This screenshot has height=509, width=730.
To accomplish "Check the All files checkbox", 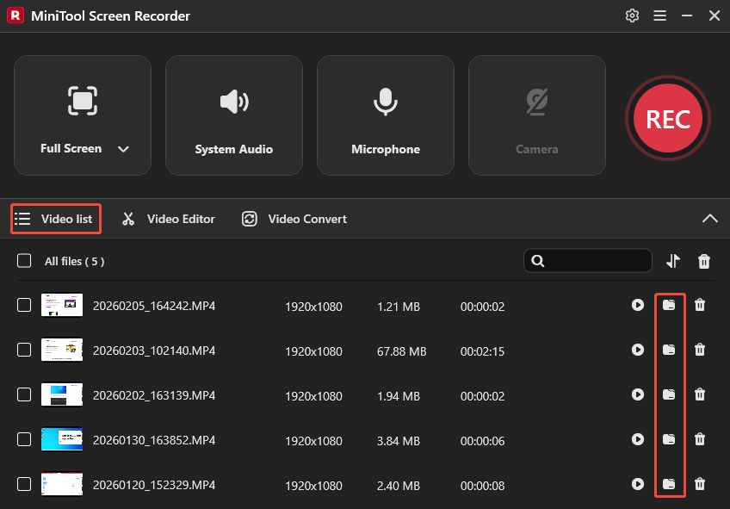I will (x=23, y=260).
